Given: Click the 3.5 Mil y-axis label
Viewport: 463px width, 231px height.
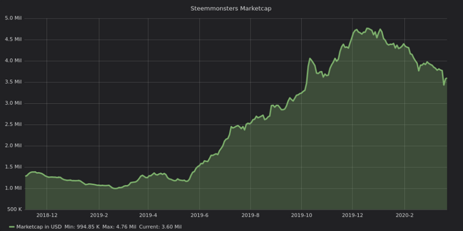Looking at the screenshot, I should point(13,82).
